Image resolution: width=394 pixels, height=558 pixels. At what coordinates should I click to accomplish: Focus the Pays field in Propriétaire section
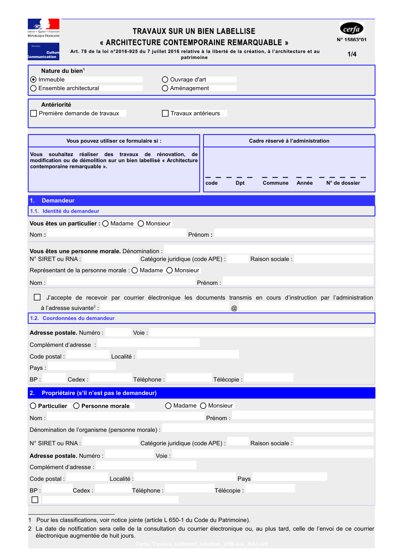coord(290,477)
